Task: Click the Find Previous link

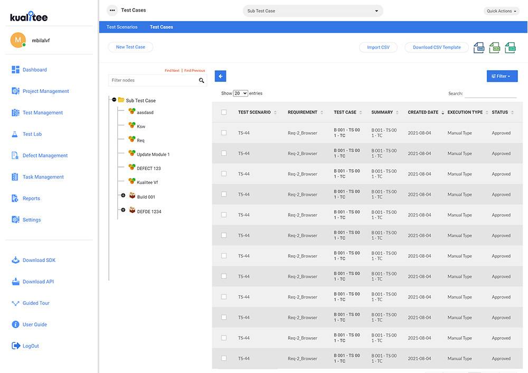Action: [x=195, y=70]
